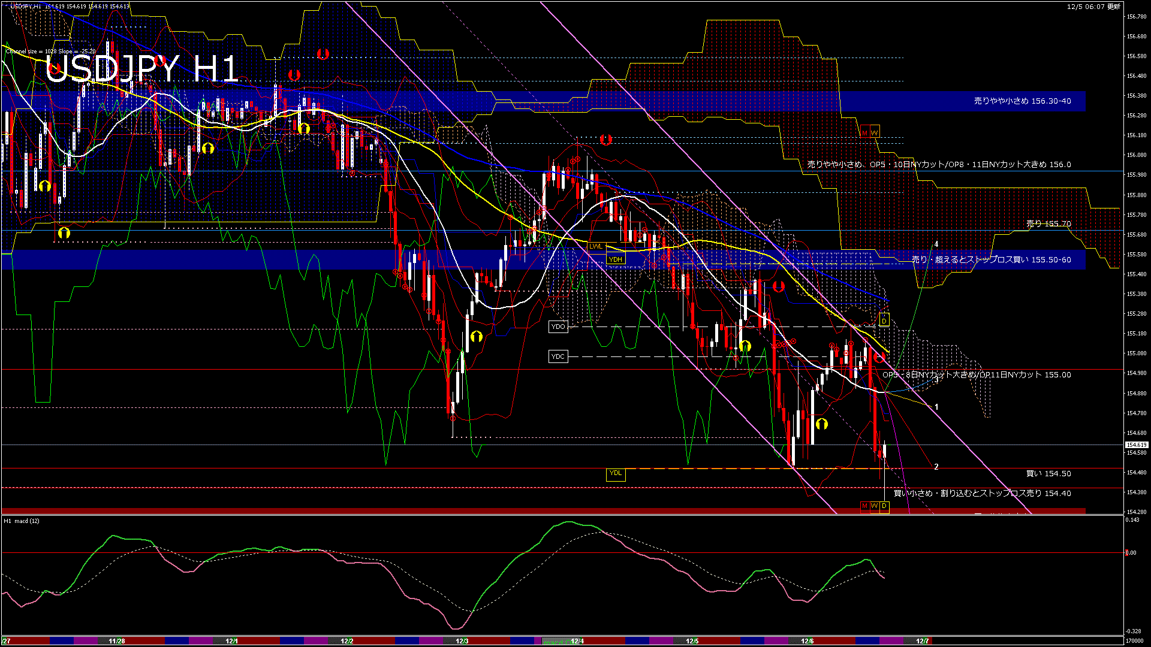
Task: Click the YDC yesterday-close label box
Action: [x=558, y=356]
